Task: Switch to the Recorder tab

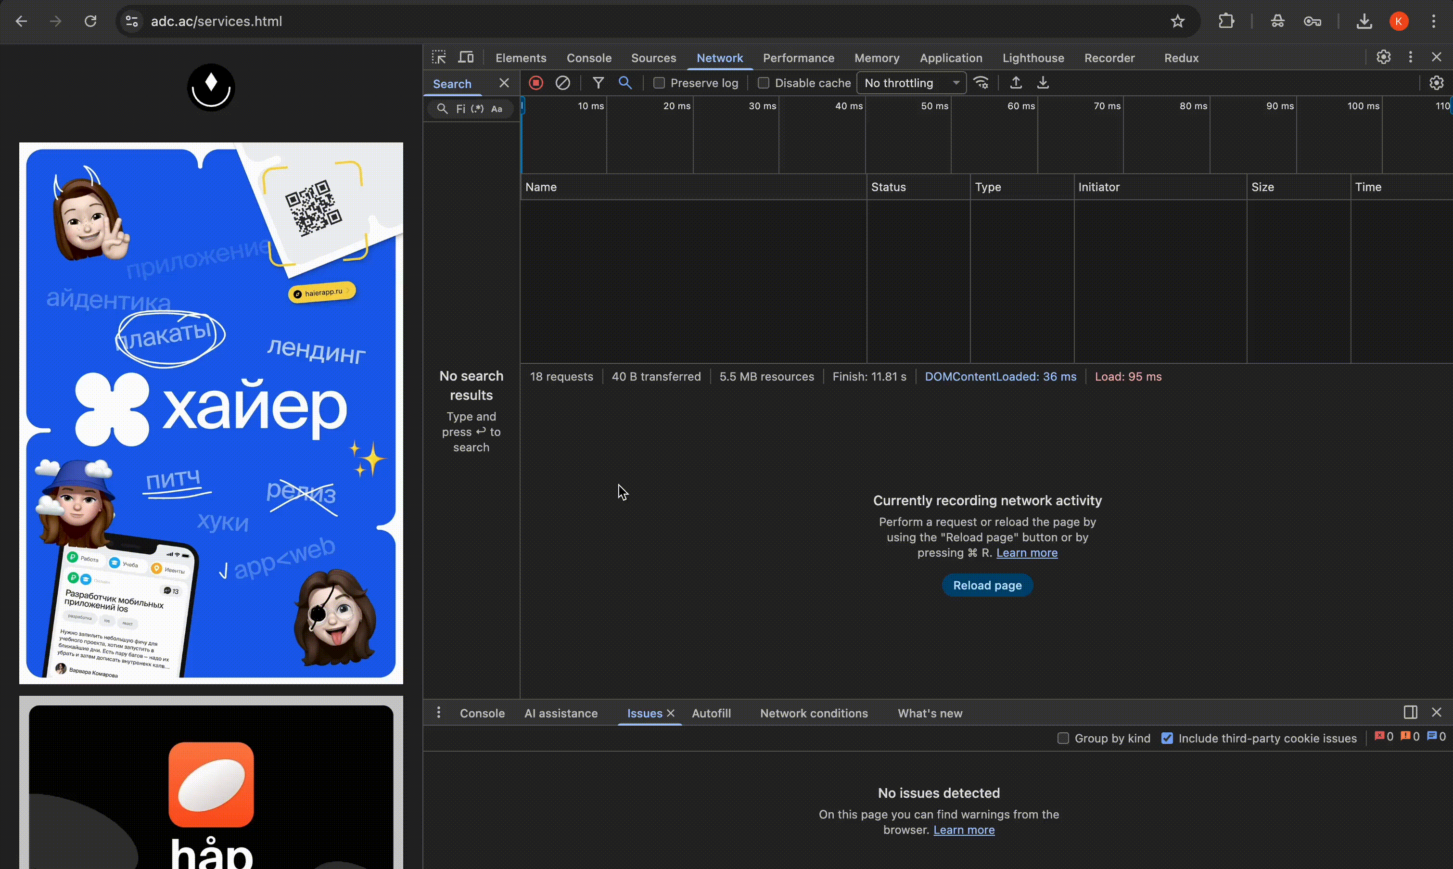Action: pyautogui.click(x=1109, y=58)
